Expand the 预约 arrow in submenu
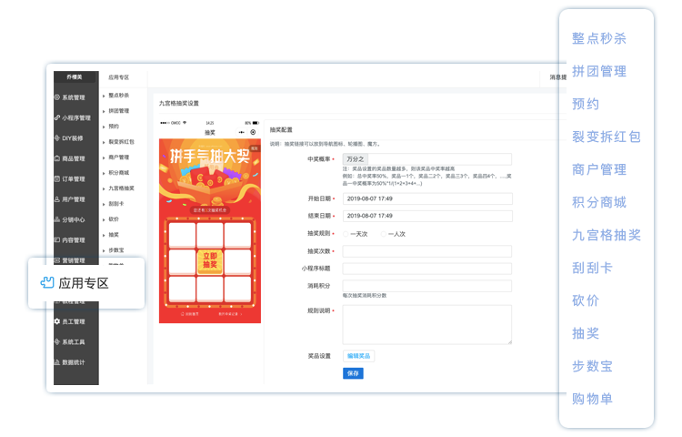682x437 pixels. coord(104,127)
